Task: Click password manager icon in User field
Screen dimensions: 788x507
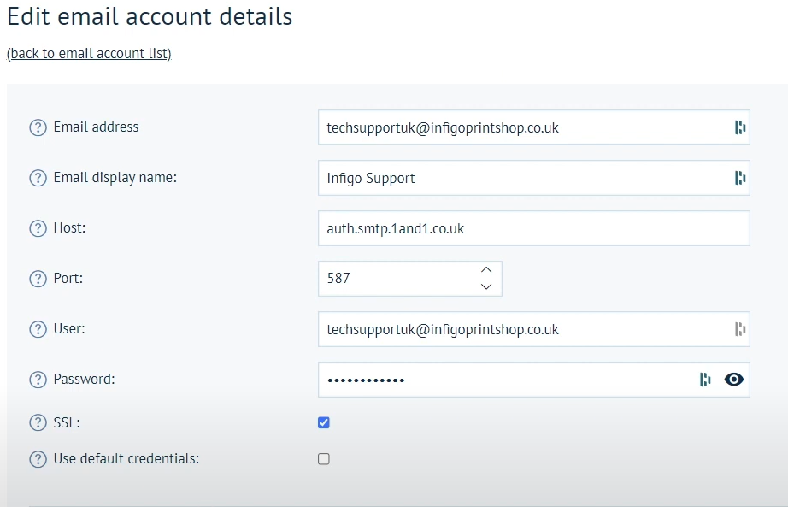Action: (740, 329)
